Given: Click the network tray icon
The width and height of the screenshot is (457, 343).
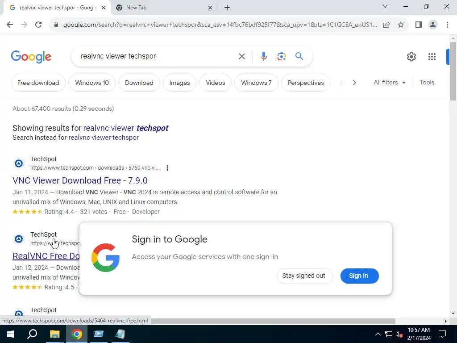Looking at the screenshot, I should click(x=389, y=334).
